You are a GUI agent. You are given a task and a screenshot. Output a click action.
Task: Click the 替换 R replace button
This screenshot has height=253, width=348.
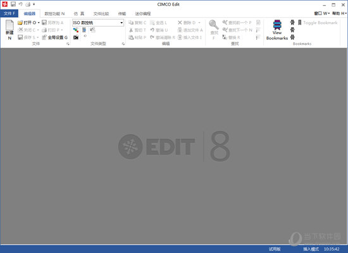coord(231,37)
